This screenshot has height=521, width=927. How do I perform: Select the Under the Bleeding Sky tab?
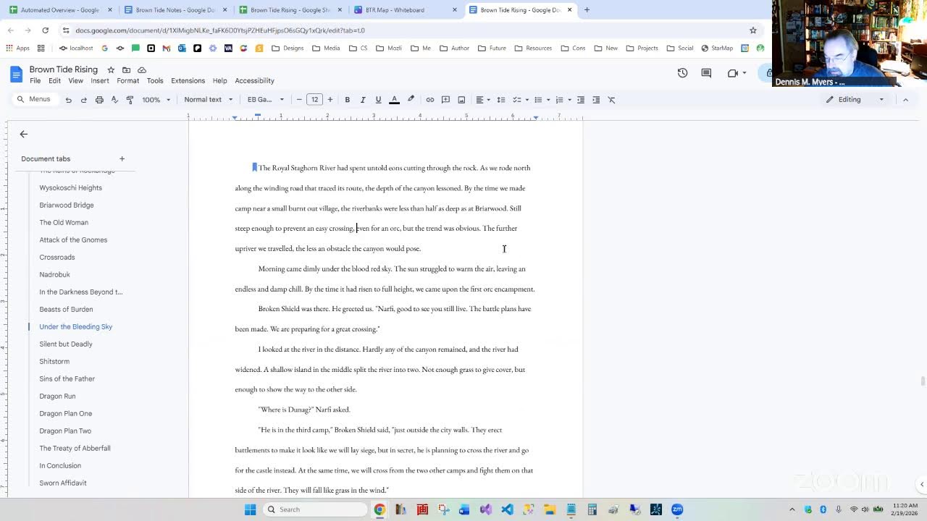(76, 326)
